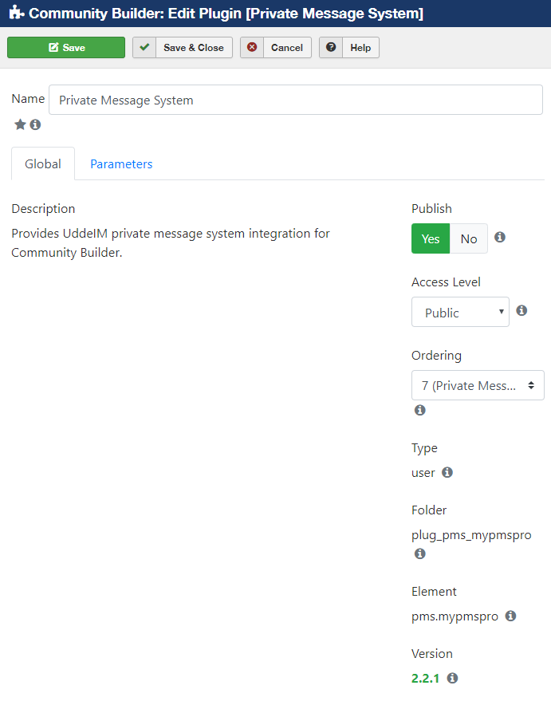The height and width of the screenshot is (701, 551).
Task: Set Publish to Yes
Action: (x=431, y=238)
